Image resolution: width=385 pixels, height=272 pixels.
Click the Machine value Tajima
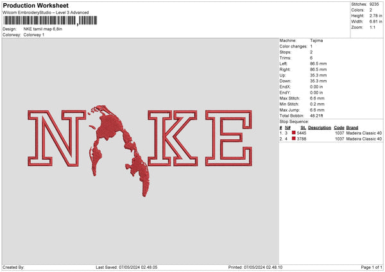click(x=316, y=40)
